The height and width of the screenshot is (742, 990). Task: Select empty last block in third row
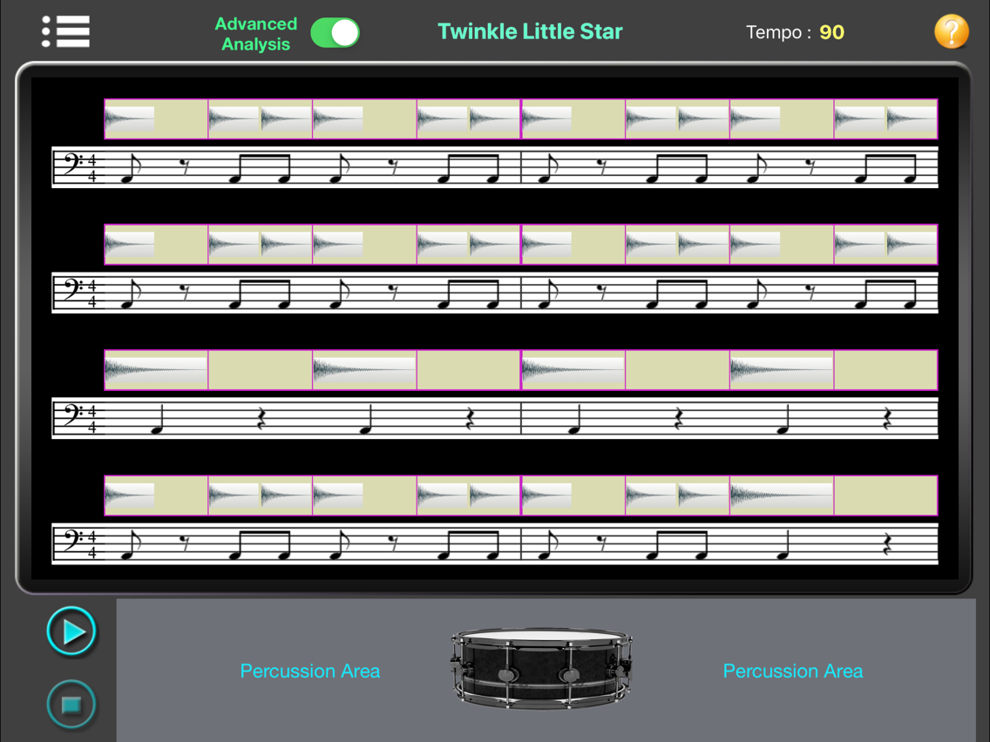pos(885,370)
